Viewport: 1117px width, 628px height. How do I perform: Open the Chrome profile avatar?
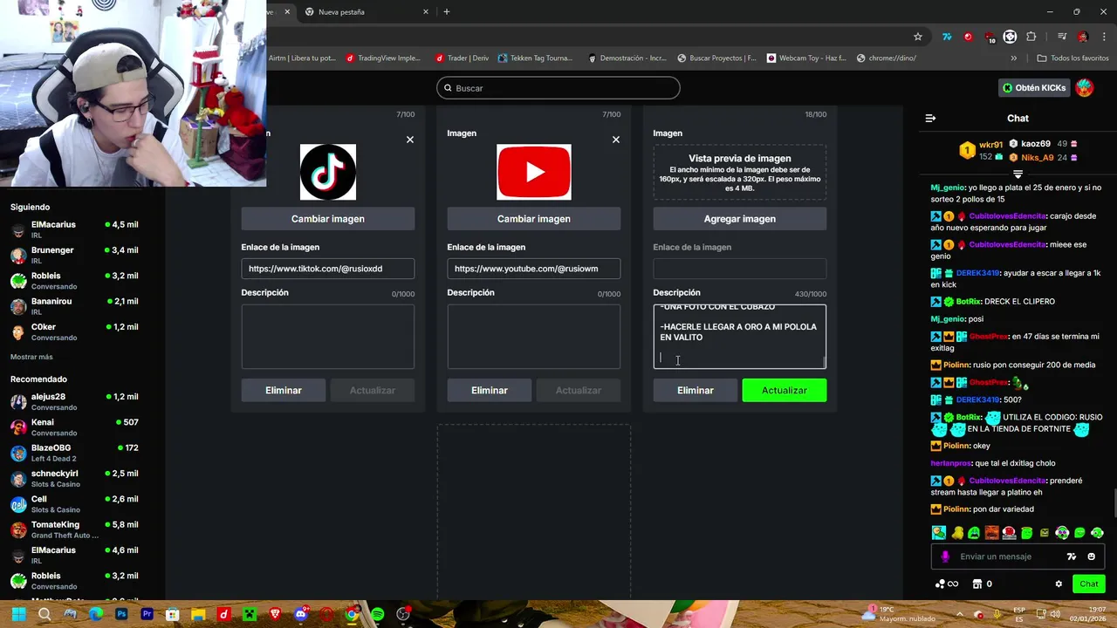(x=1083, y=37)
